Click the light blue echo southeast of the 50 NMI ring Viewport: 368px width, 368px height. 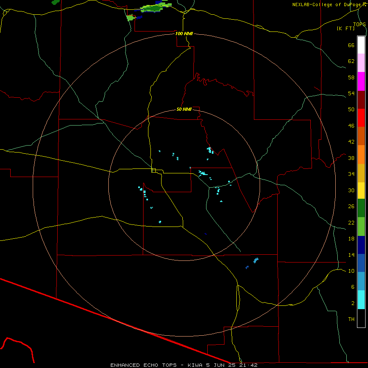pos(256,260)
